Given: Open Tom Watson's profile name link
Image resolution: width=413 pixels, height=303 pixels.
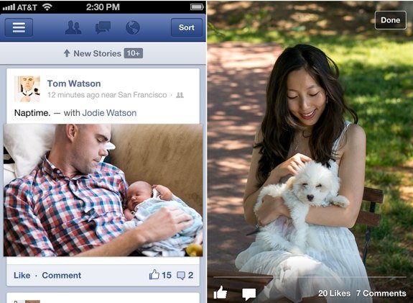Looking at the screenshot, I should [74, 83].
